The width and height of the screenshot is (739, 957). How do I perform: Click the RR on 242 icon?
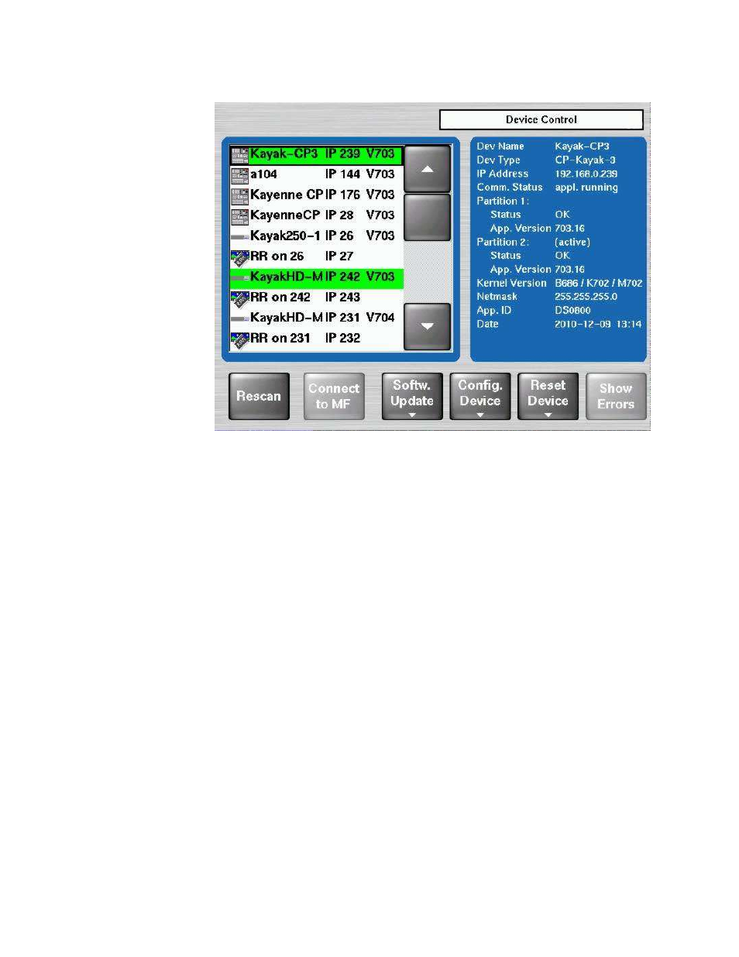[x=240, y=298]
